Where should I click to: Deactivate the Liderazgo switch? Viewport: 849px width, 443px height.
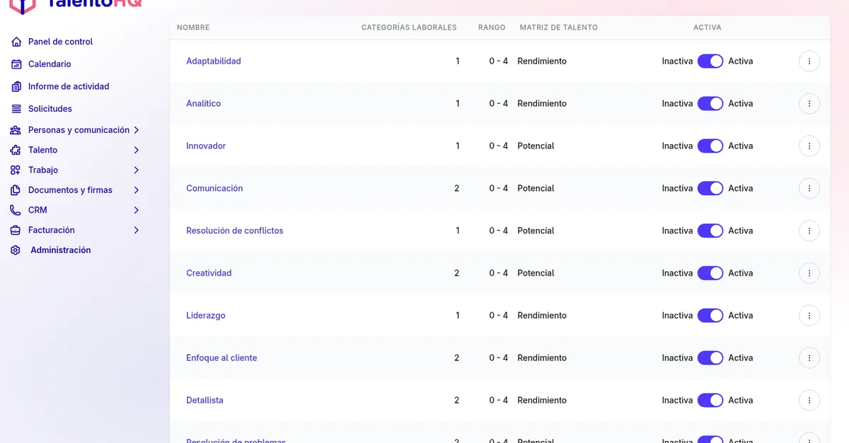pos(710,315)
